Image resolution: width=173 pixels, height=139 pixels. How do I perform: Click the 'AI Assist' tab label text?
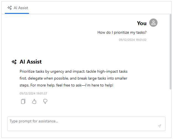point(21,8)
